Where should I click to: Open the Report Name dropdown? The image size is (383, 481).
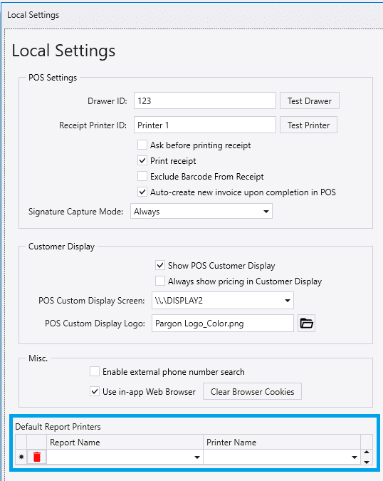click(x=125, y=457)
